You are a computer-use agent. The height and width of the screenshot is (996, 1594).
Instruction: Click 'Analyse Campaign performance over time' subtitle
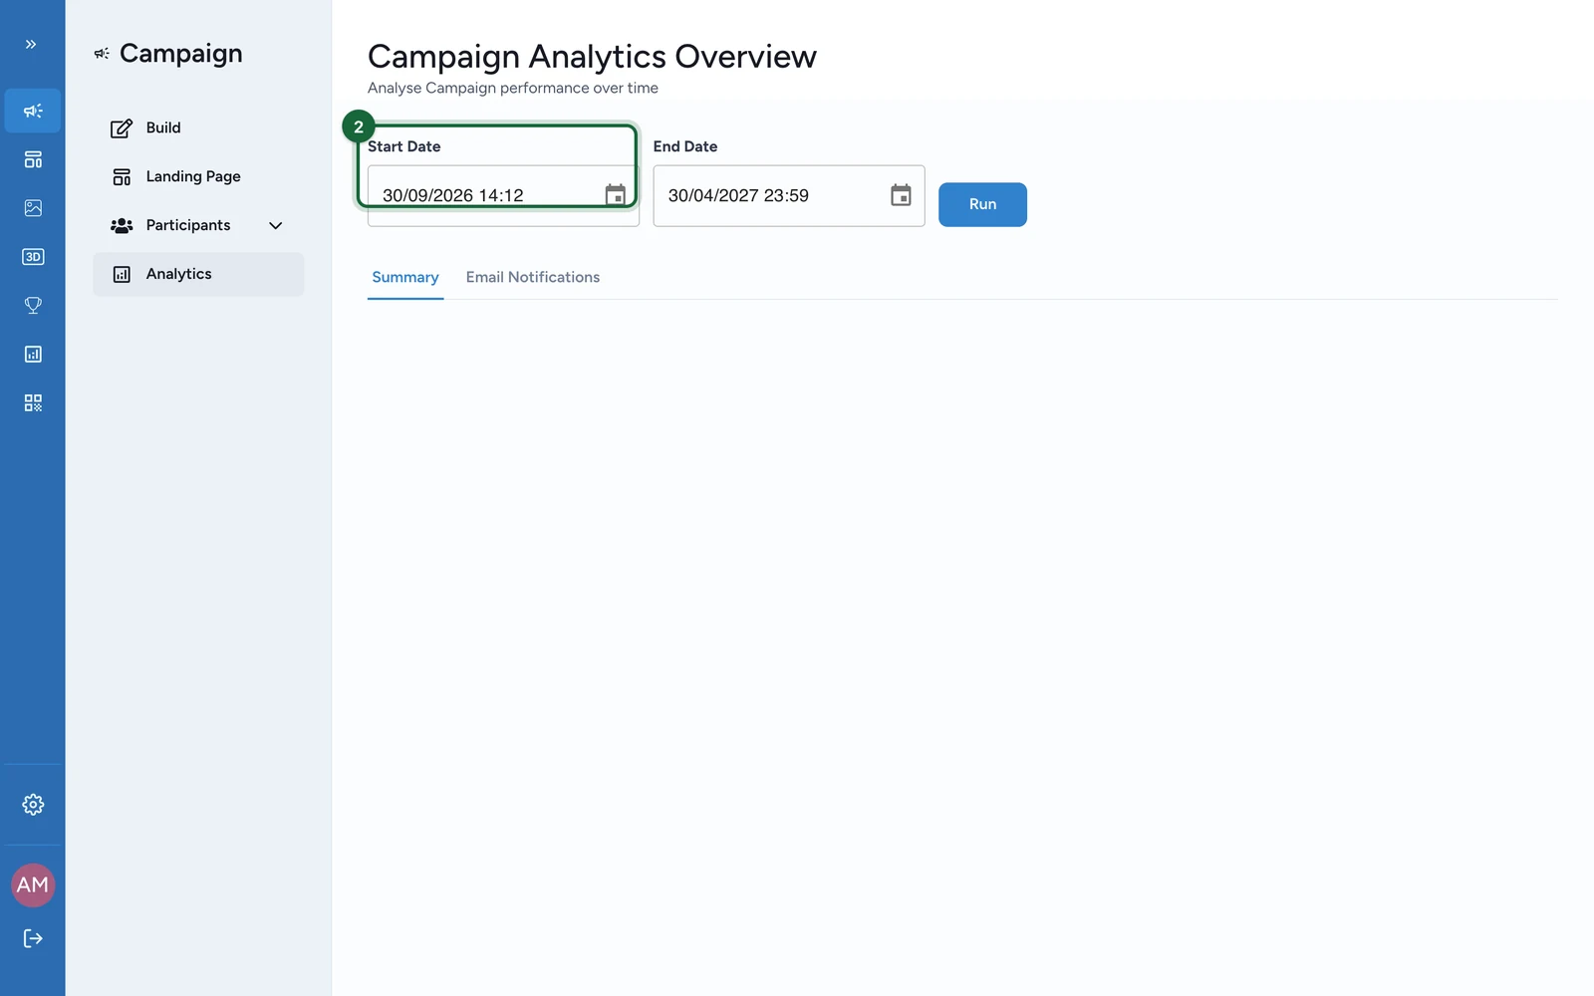click(x=513, y=88)
